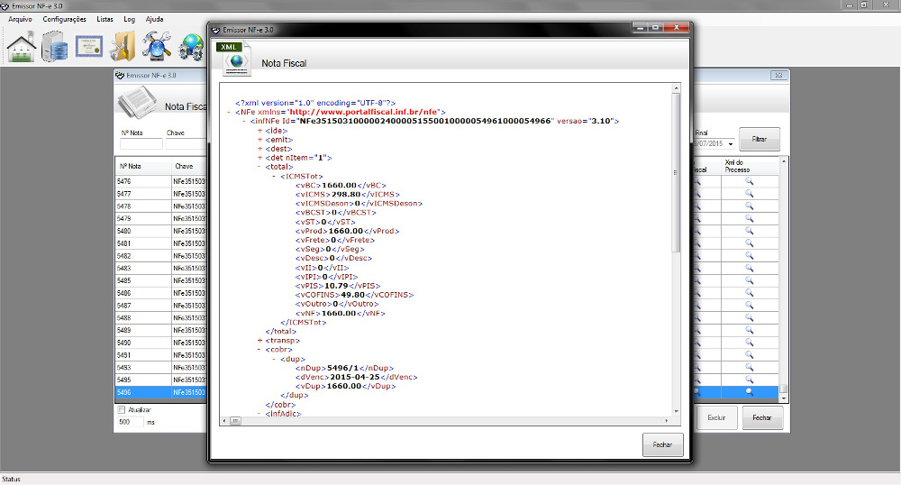Open the database server toolbar icon
The height and width of the screenshot is (485, 901).
(55, 46)
